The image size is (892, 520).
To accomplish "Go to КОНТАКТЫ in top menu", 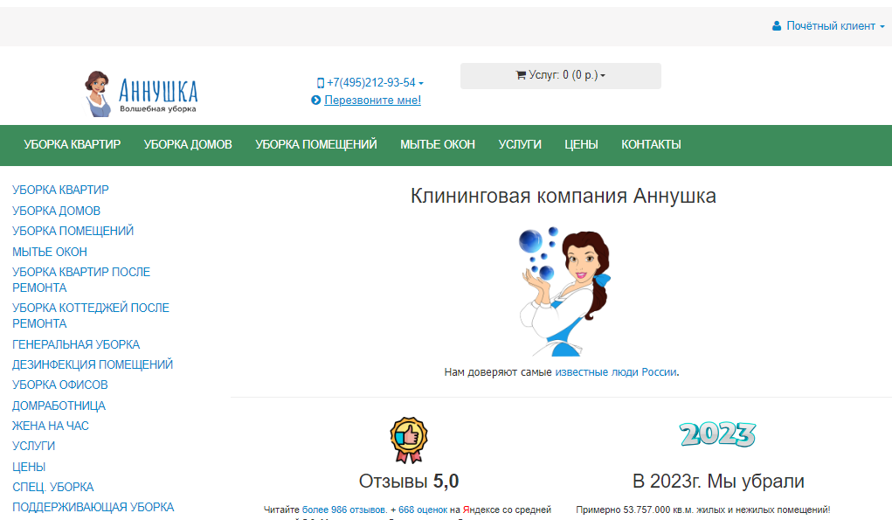I will click(651, 144).
